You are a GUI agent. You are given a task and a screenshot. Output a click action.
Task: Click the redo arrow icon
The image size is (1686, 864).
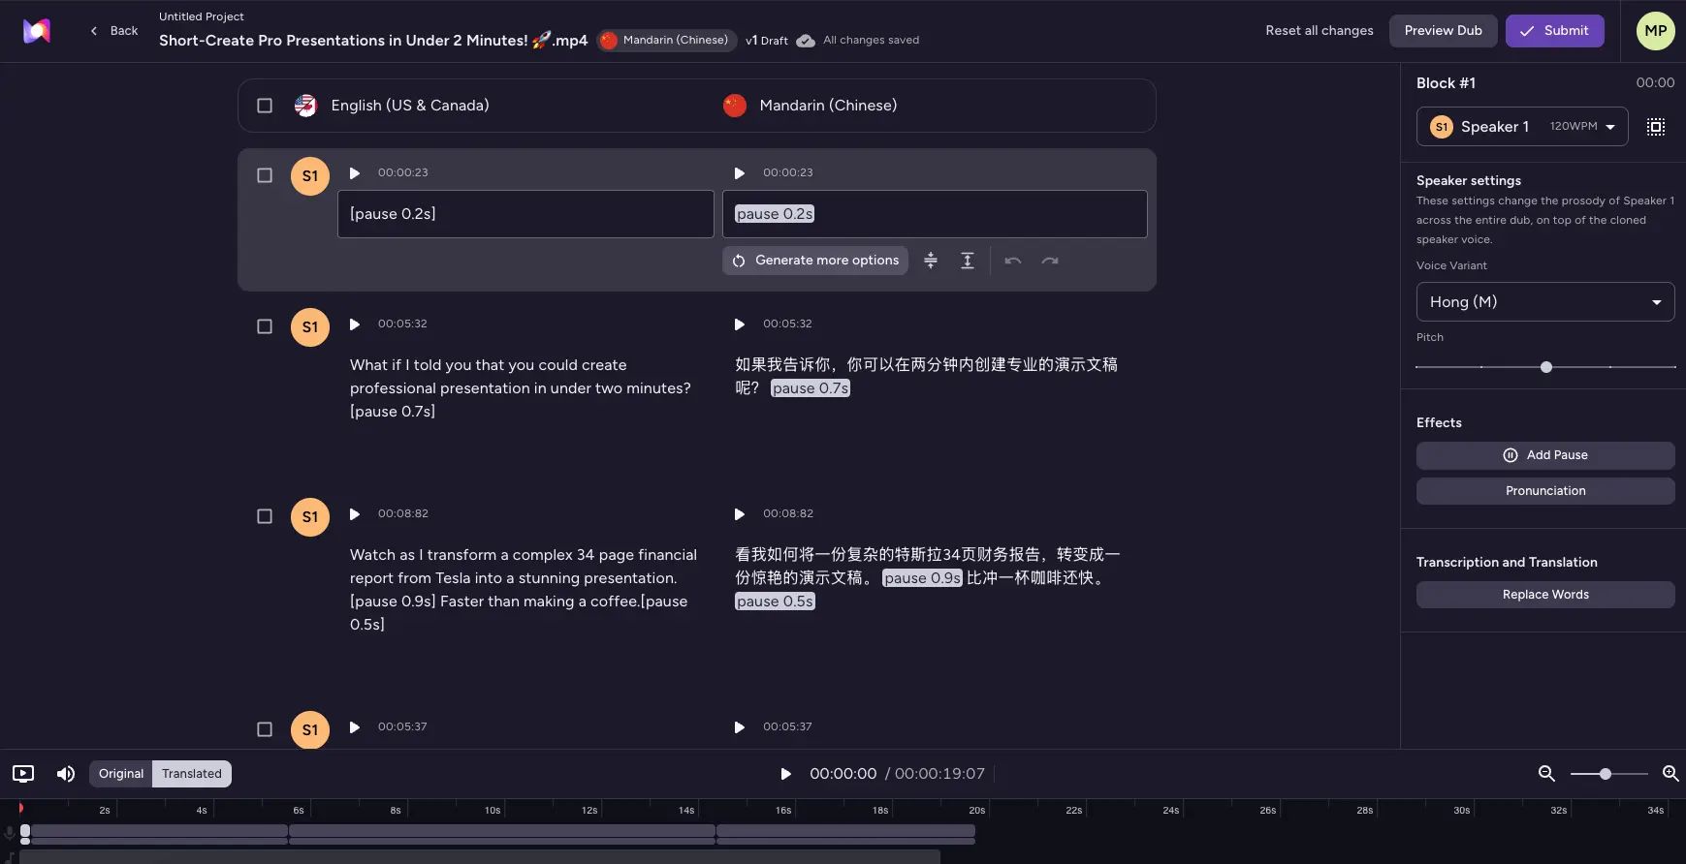(x=1050, y=261)
